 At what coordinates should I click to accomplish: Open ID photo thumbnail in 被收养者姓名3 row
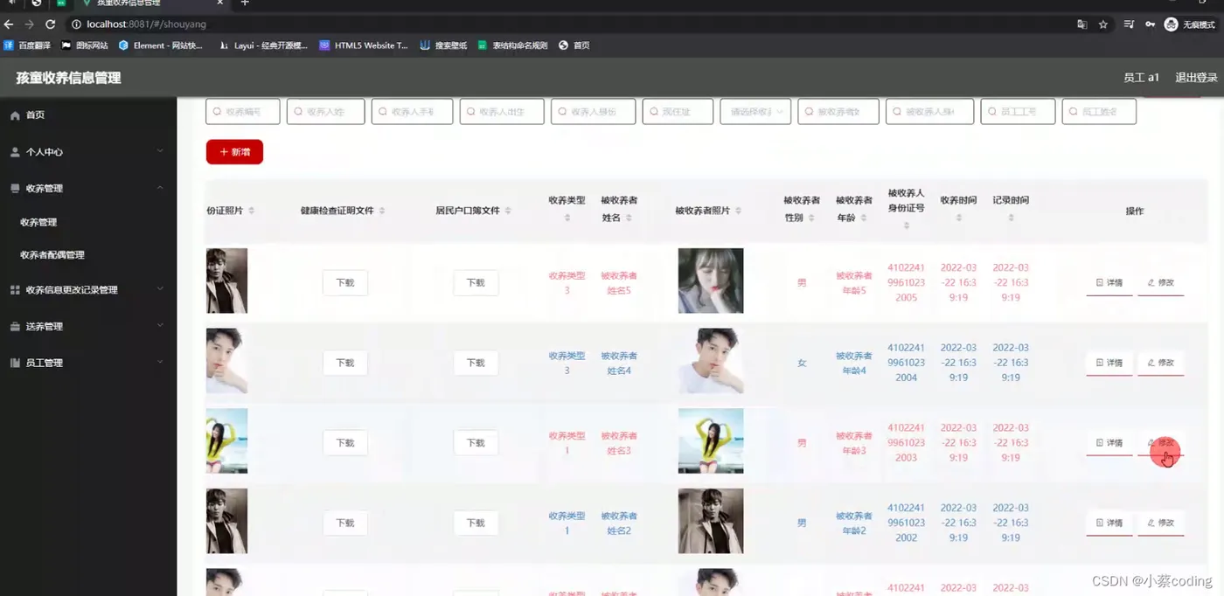[x=226, y=440]
